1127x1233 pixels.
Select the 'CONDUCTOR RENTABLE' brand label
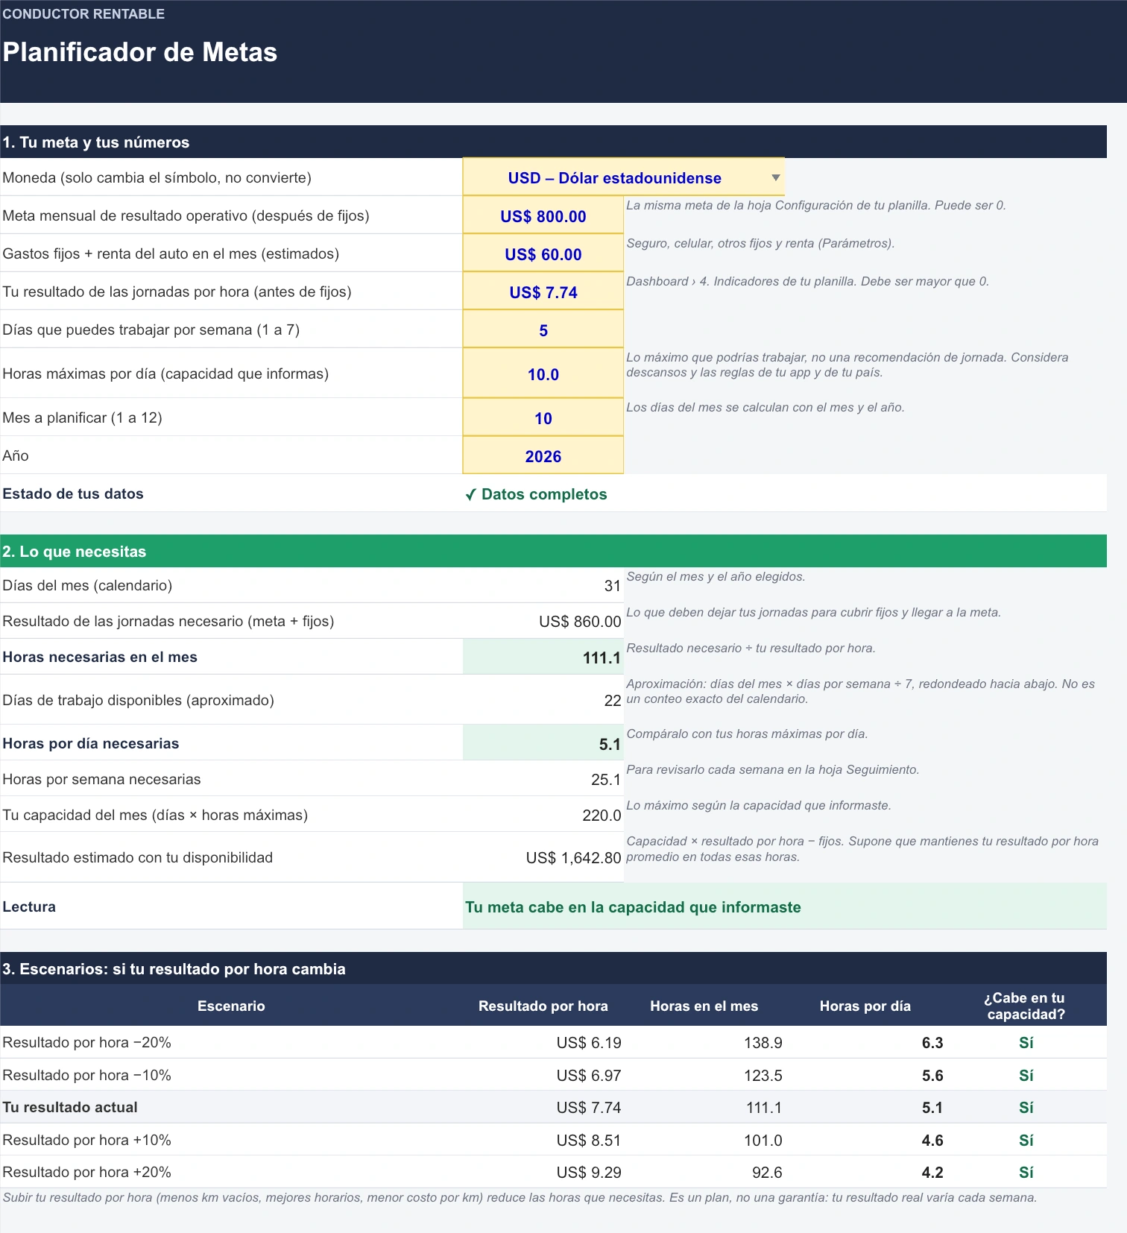tap(83, 14)
